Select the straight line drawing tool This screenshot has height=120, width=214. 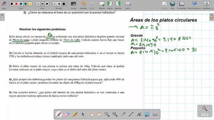click(131, 114)
